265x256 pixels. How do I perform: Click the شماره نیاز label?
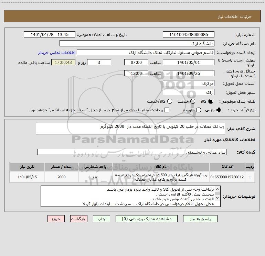246,35
